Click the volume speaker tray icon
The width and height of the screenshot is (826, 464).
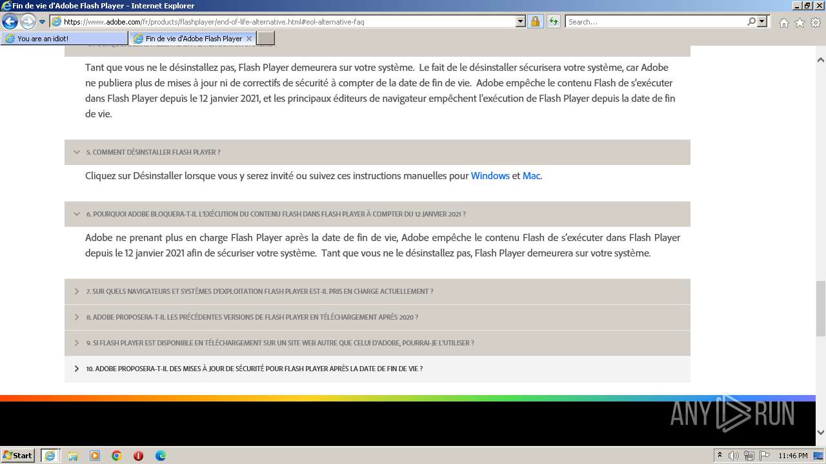click(734, 456)
